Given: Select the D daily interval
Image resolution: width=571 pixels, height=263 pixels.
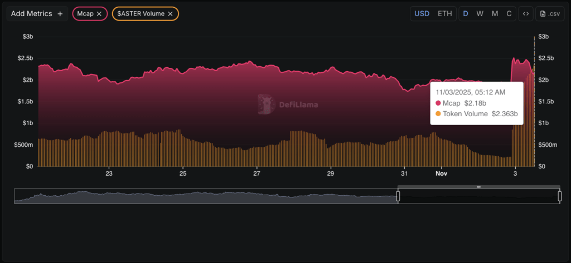Looking at the screenshot, I should click(x=466, y=14).
